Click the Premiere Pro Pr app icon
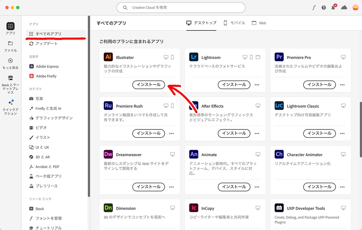The image size is (362, 230). coord(279,57)
